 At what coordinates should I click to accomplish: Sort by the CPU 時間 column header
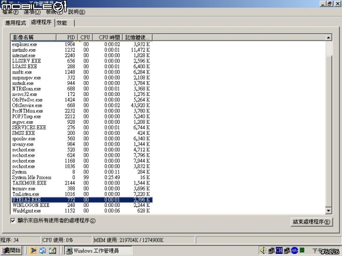tap(107, 37)
